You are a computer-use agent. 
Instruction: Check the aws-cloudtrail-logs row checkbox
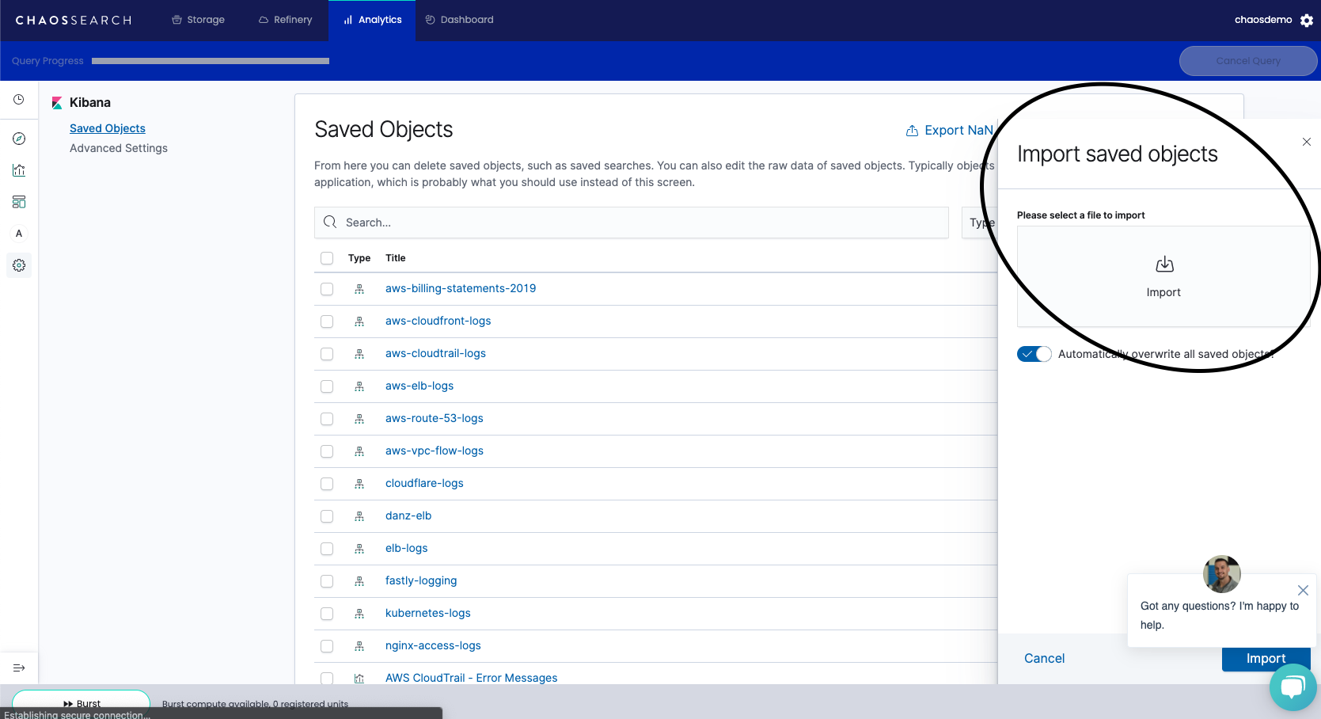click(x=327, y=354)
